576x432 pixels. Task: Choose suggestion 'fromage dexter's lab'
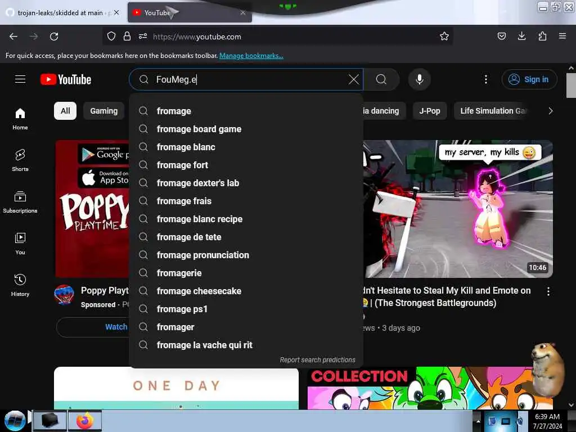click(246, 183)
